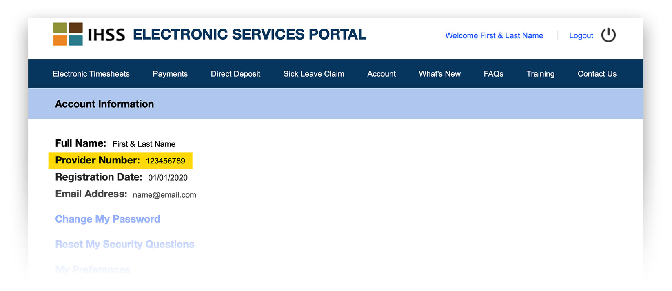Click Change My Password link
This screenshot has height=291, width=672.
[x=108, y=219]
